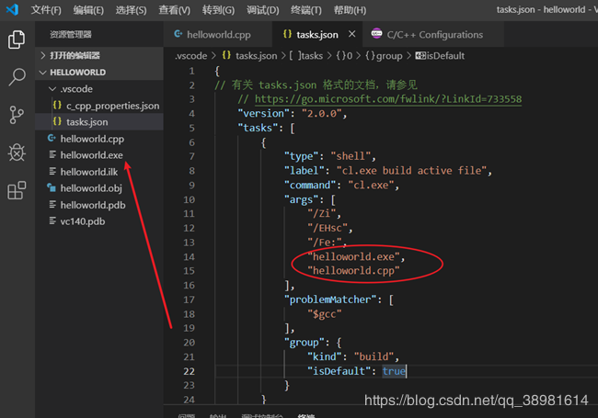Open the Extensions view icon
The image size is (598, 418).
click(x=17, y=190)
